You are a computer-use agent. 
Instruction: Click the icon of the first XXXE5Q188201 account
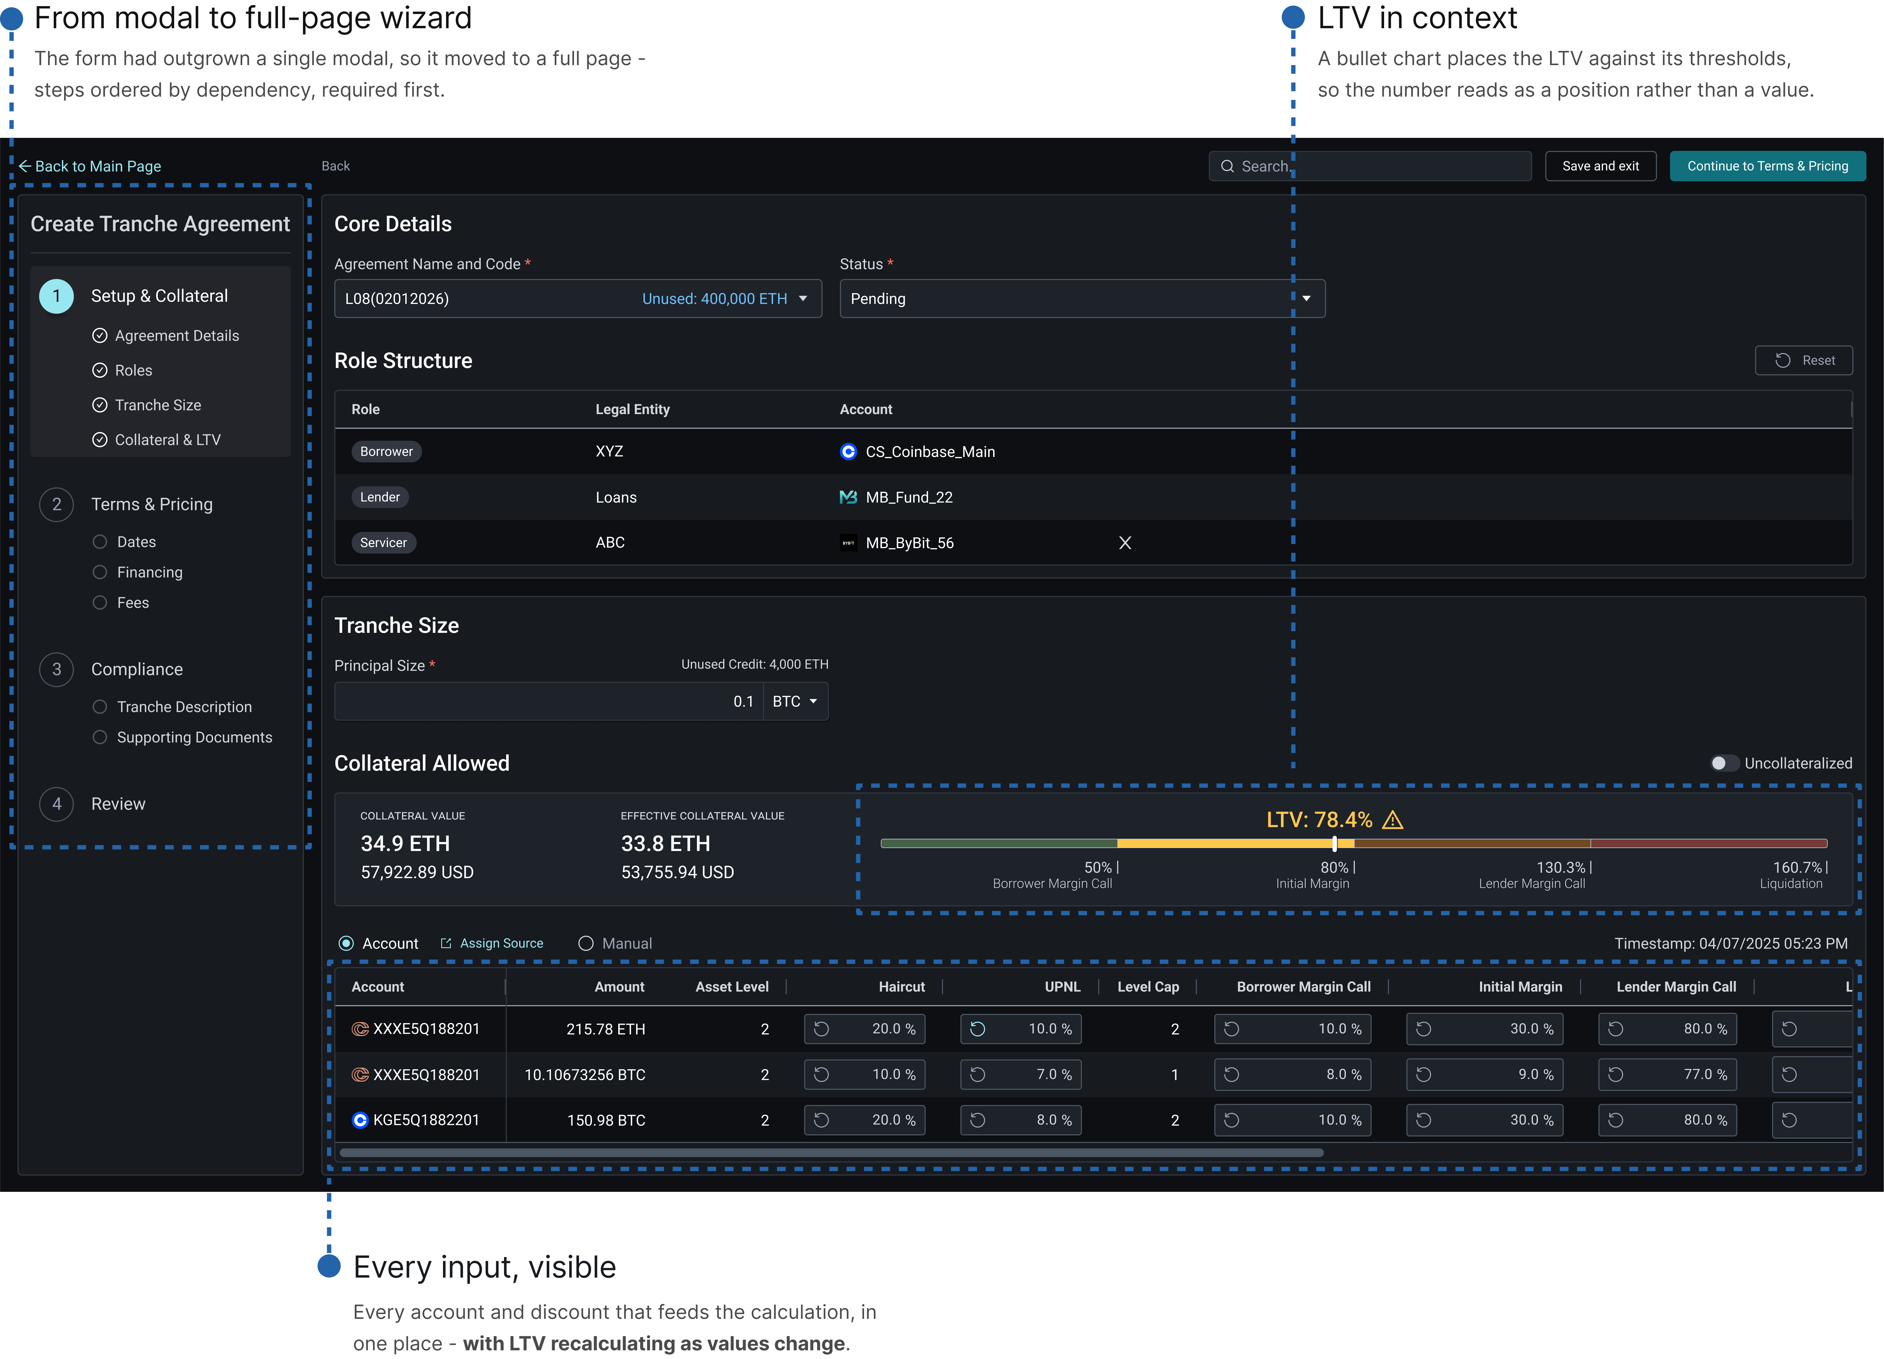[360, 1029]
